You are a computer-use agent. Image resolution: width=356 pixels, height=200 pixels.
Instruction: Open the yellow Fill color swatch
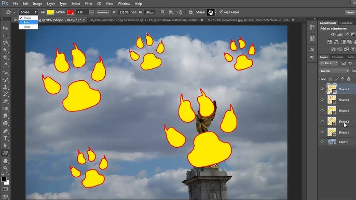tap(50, 12)
